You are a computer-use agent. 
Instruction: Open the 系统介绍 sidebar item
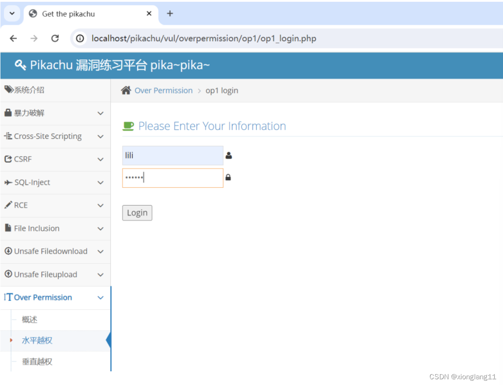click(x=55, y=90)
